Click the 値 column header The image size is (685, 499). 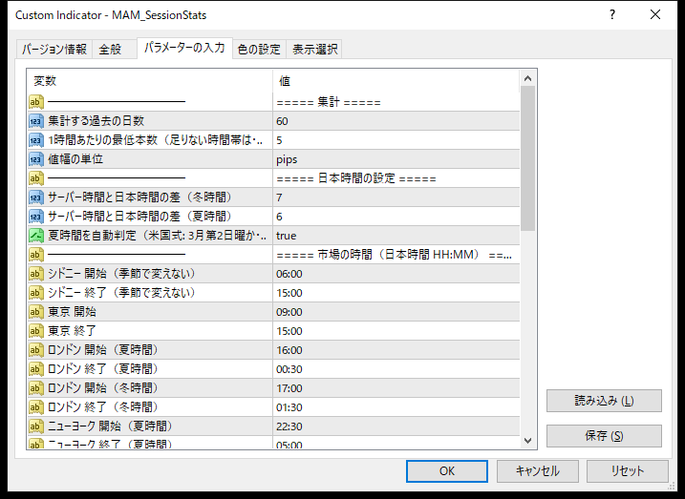pyautogui.click(x=396, y=81)
